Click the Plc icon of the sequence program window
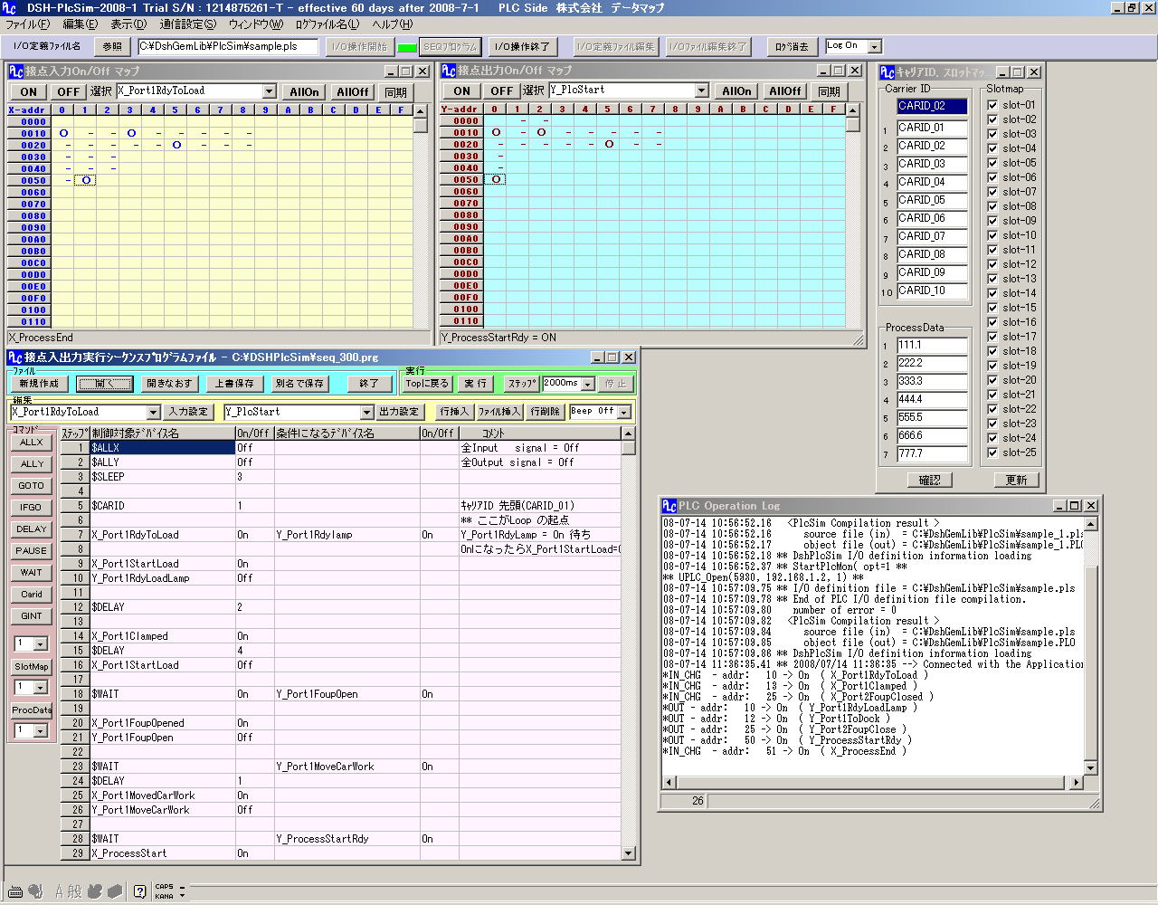The image size is (1158, 905). pos(14,357)
